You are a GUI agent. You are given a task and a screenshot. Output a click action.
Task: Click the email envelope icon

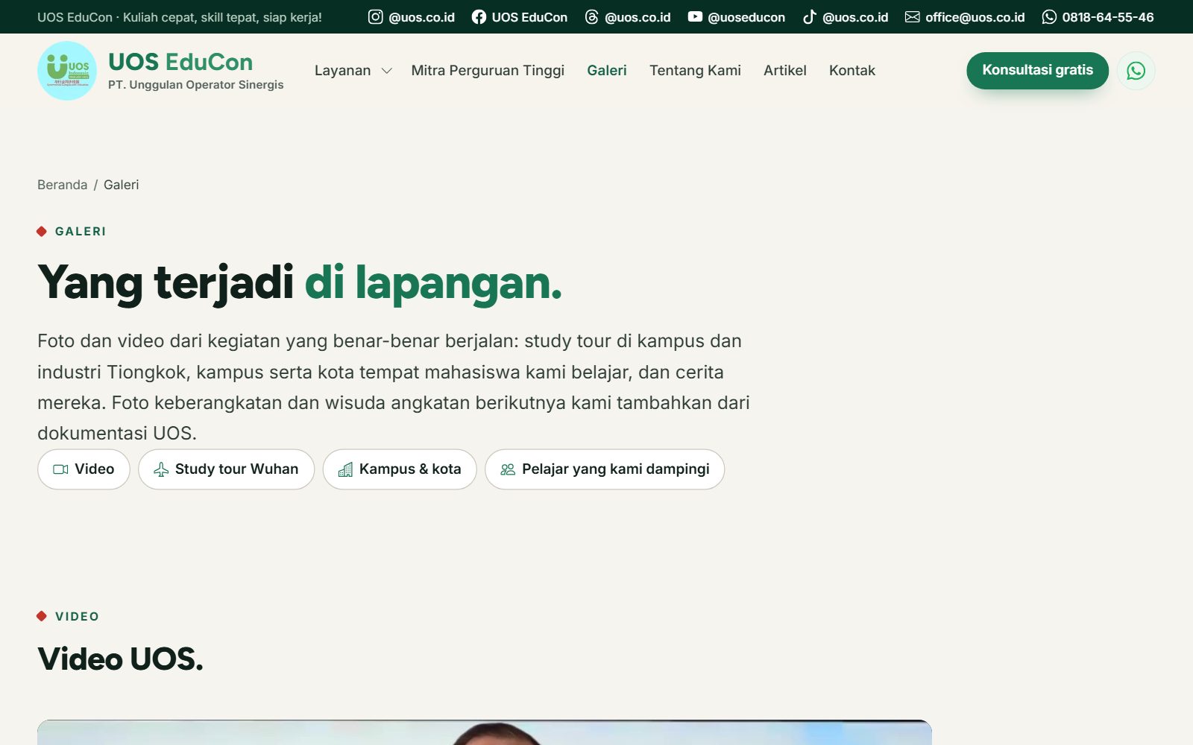912,16
